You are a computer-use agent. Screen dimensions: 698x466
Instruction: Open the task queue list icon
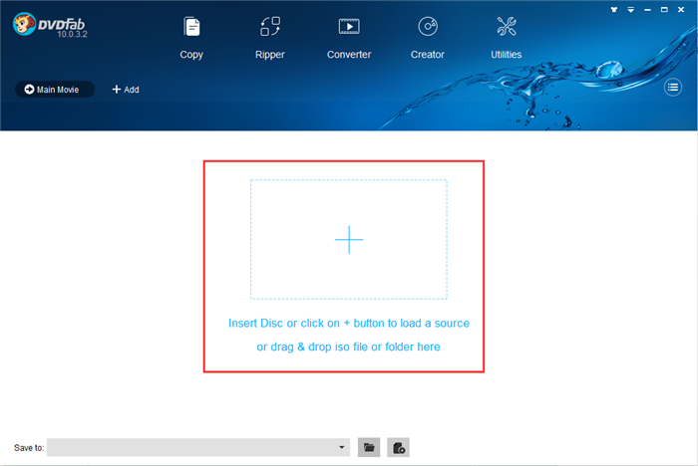point(673,88)
